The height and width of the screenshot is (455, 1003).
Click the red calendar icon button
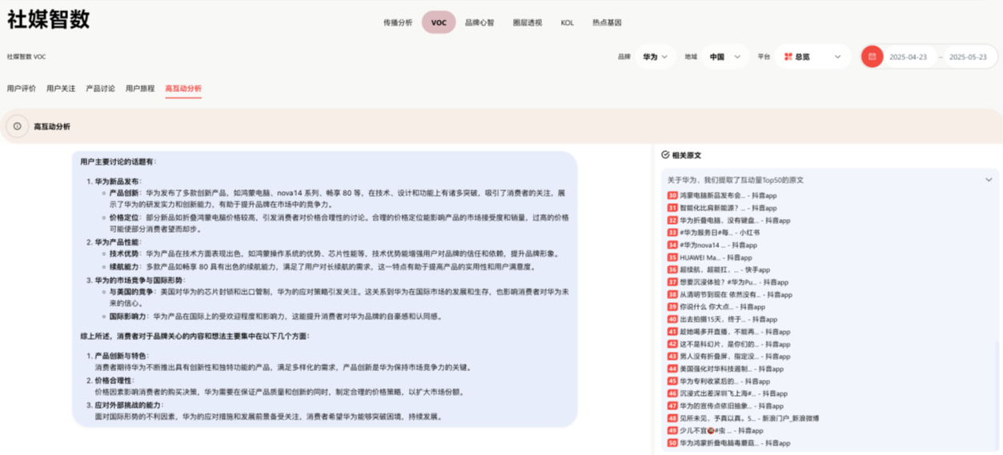pyautogui.click(x=872, y=57)
